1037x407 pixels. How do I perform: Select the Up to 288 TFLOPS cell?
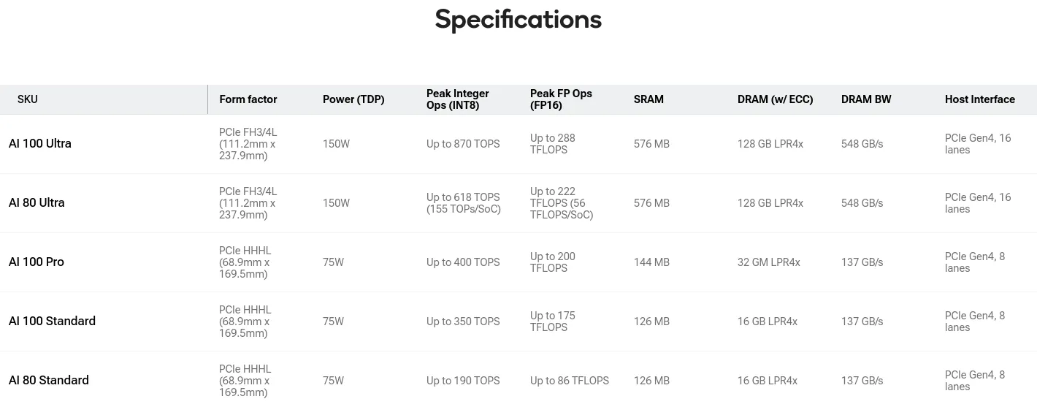(553, 144)
